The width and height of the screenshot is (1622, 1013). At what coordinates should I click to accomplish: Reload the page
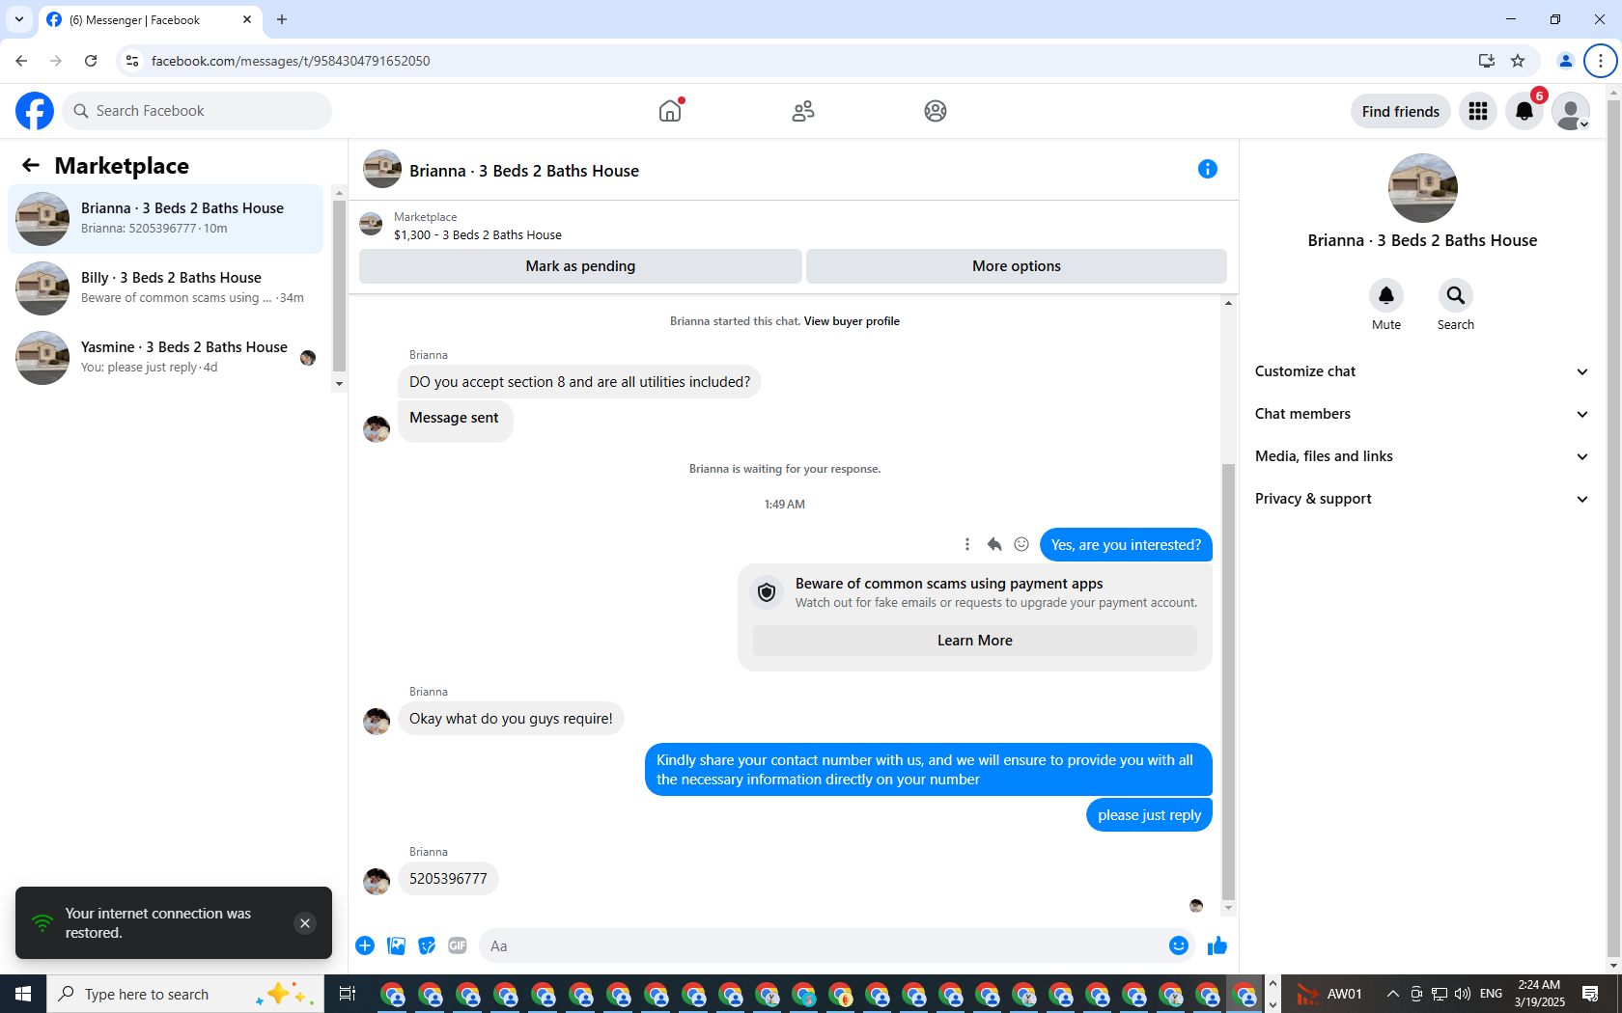click(x=91, y=61)
